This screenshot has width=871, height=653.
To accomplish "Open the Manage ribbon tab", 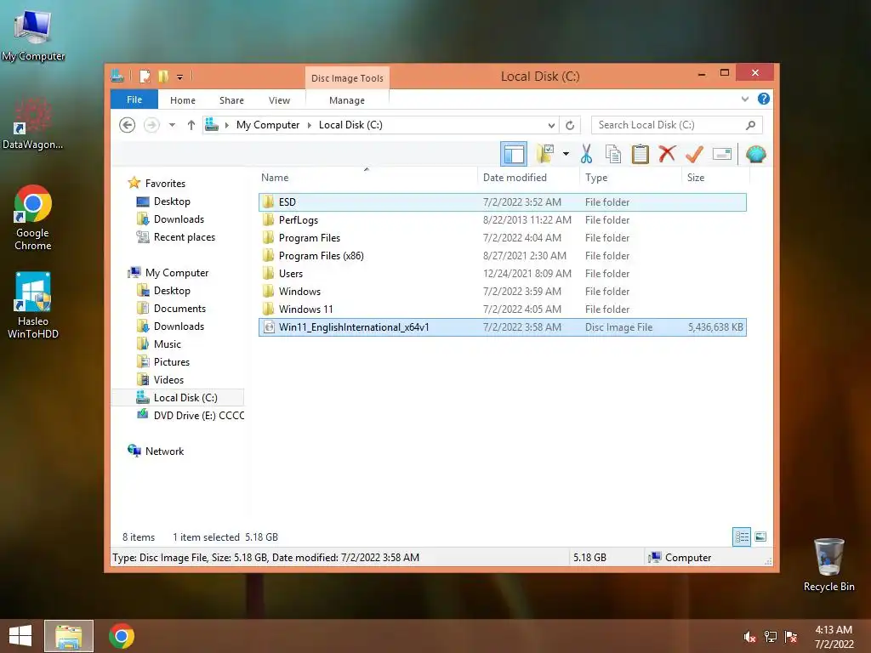I will coord(347,100).
